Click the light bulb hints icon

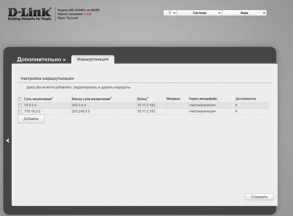(169, 13)
